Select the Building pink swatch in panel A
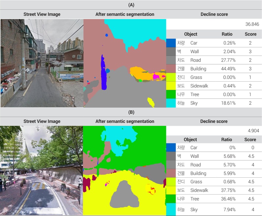Image resolution: width=262 pixels, height=216 pixels. point(171,69)
